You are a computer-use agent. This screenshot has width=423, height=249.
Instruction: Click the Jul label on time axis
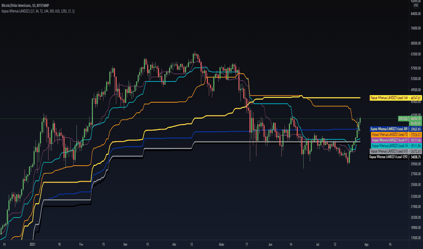318,244
